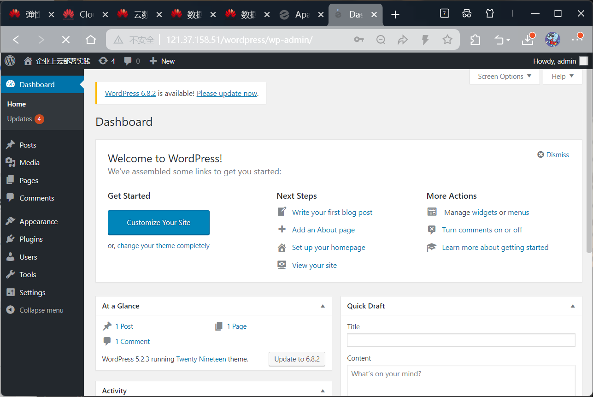
Task: Close the current Das tab
Action: 374,15
